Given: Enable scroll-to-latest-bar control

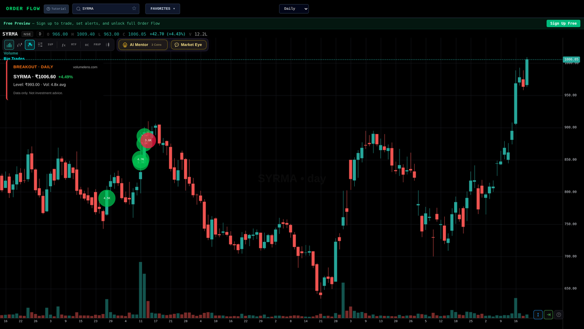Looking at the screenshot, I should click(x=548, y=314).
